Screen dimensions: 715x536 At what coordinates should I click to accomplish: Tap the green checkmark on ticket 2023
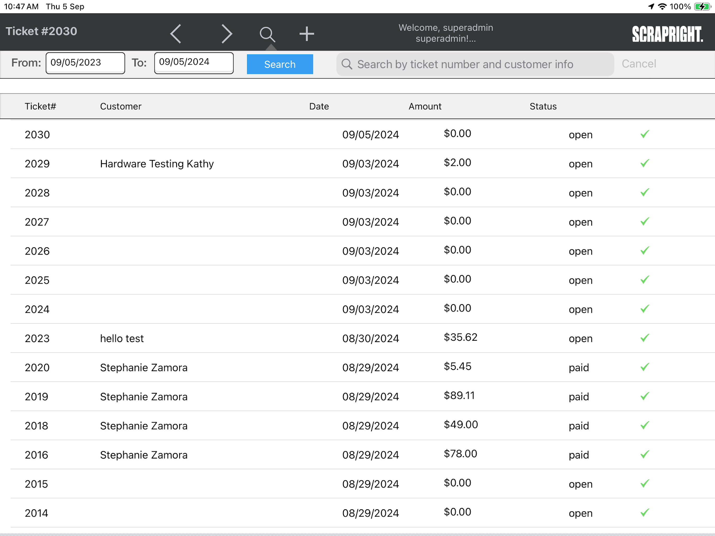click(x=645, y=338)
